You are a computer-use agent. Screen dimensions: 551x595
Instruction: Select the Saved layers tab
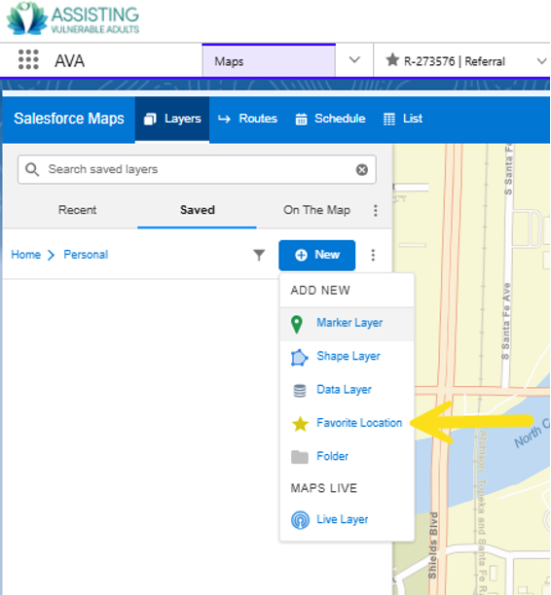click(198, 210)
